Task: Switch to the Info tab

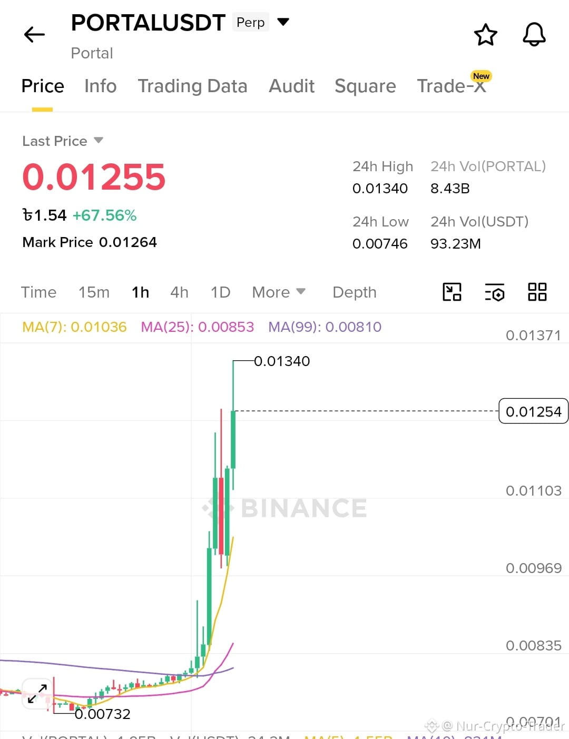Action: tap(101, 86)
